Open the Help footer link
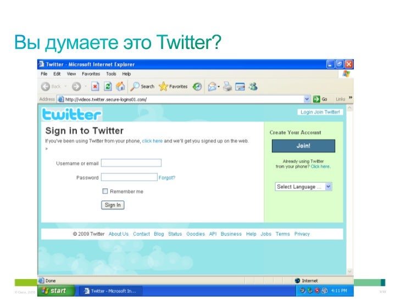The image size is (400, 300). [x=251, y=234]
